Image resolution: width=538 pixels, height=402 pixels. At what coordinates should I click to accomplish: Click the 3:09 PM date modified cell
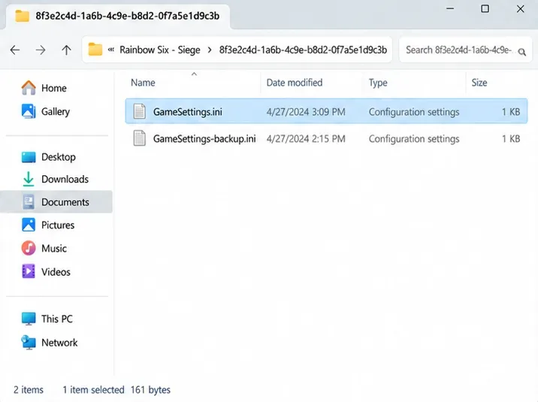coord(306,112)
